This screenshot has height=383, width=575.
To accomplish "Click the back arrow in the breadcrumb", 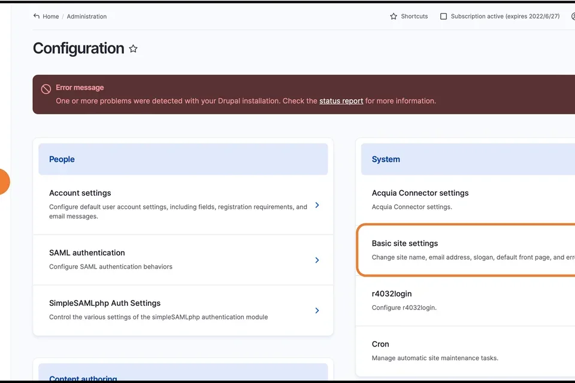I will click(36, 16).
